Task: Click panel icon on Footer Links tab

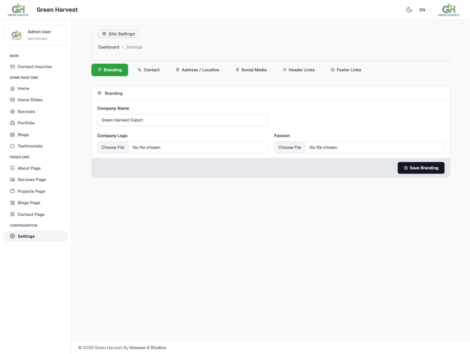Action: click(333, 70)
